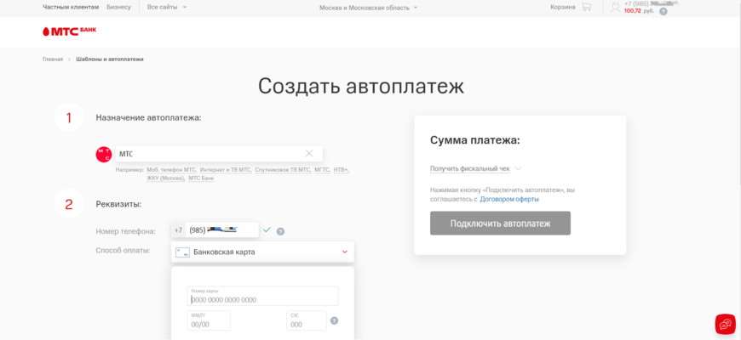Click help icon next to account balance
The height and width of the screenshot is (340, 741).
click(x=663, y=11)
